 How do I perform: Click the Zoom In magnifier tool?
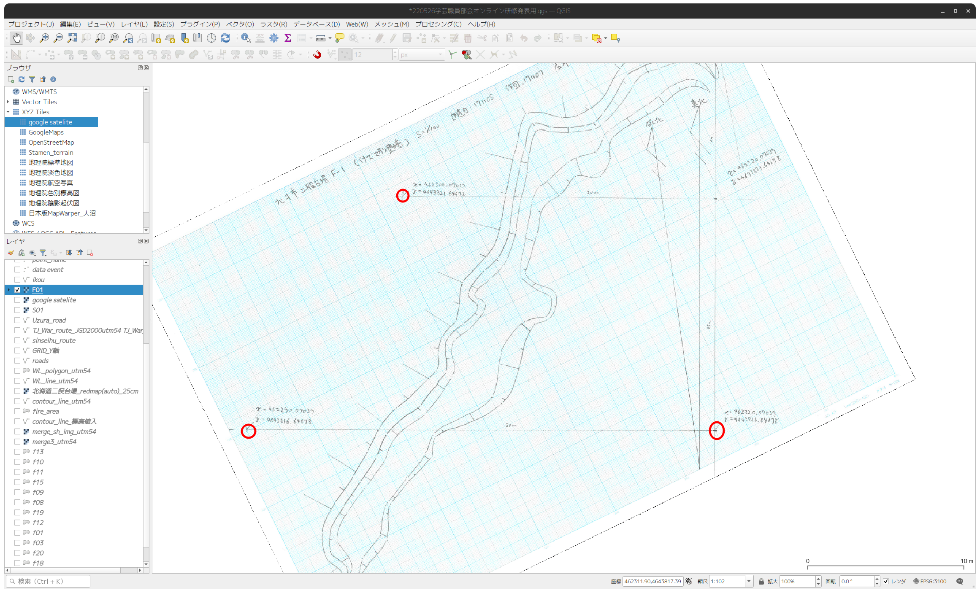[x=44, y=38]
